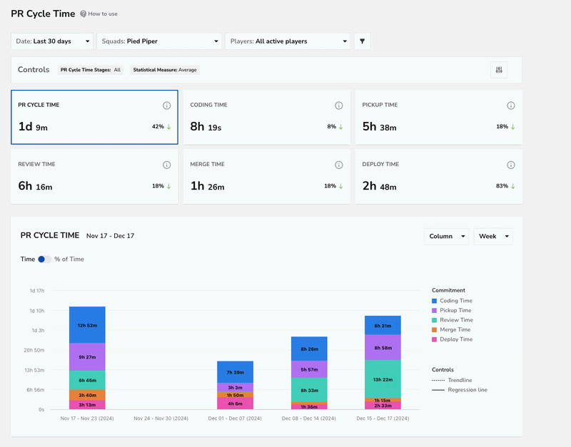Click the Deploy Time info icon
The width and height of the screenshot is (571, 447).
tap(511, 165)
